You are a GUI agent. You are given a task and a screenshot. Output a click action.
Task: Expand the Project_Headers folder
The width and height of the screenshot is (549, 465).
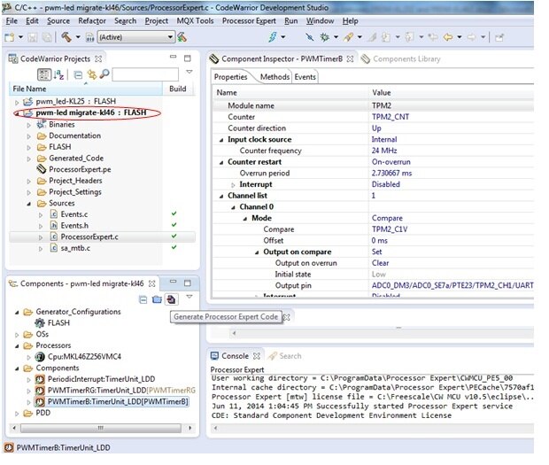point(29,181)
